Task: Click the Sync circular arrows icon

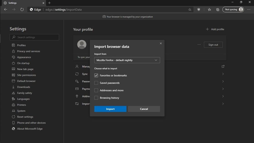Action: point(77,74)
